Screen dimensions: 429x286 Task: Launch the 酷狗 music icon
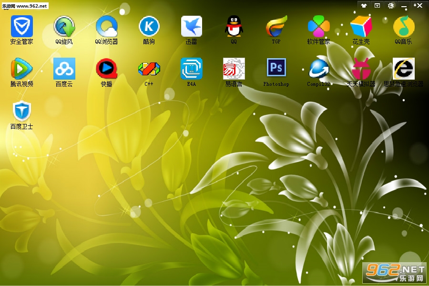pyautogui.click(x=149, y=26)
